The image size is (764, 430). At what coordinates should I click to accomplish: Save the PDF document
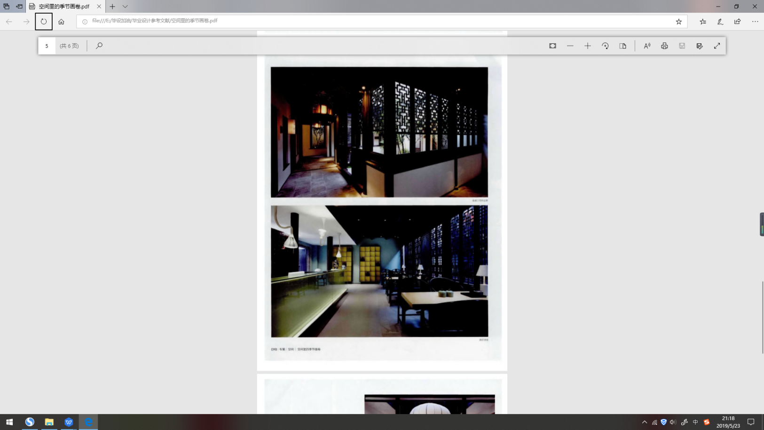click(682, 46)
